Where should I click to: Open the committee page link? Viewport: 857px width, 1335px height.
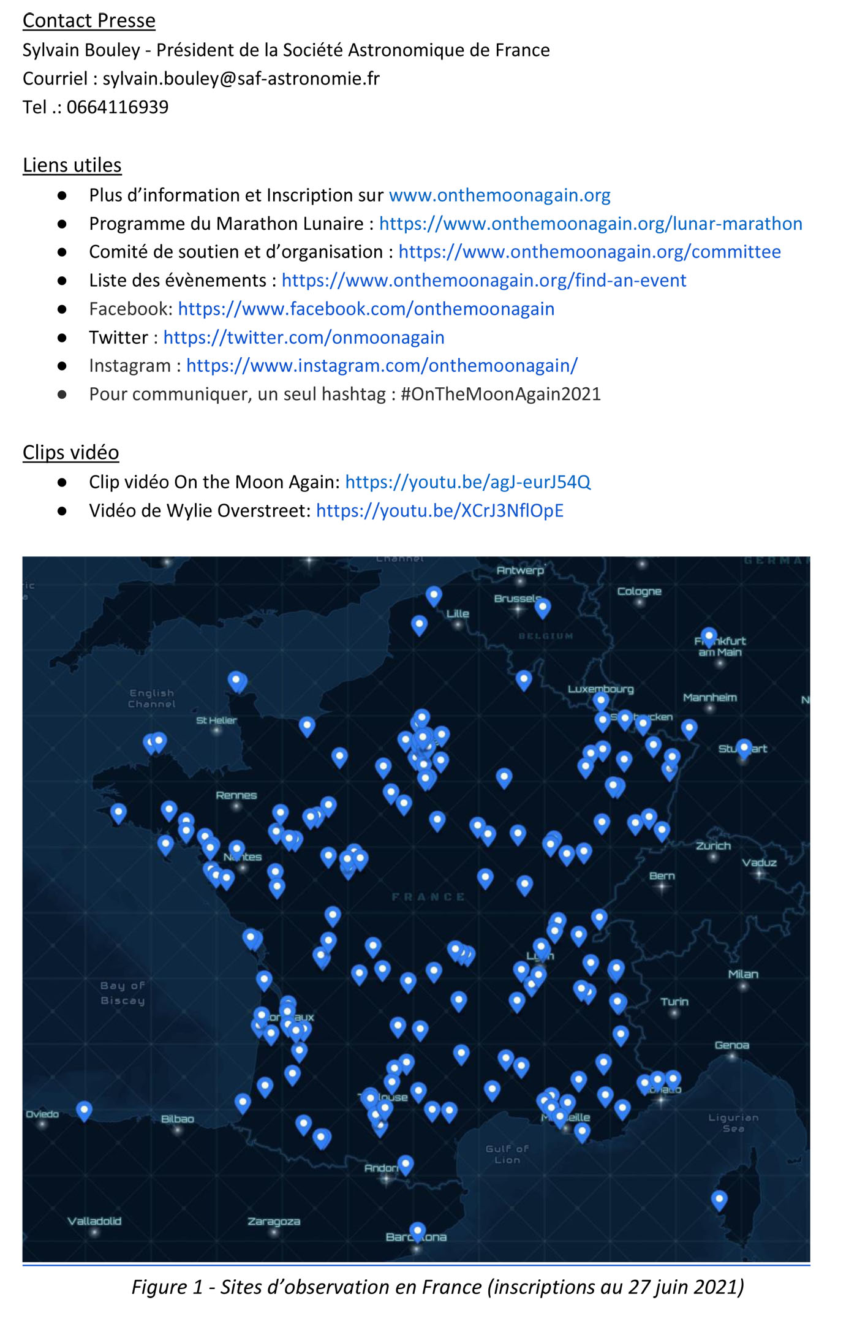coord(589,252)
